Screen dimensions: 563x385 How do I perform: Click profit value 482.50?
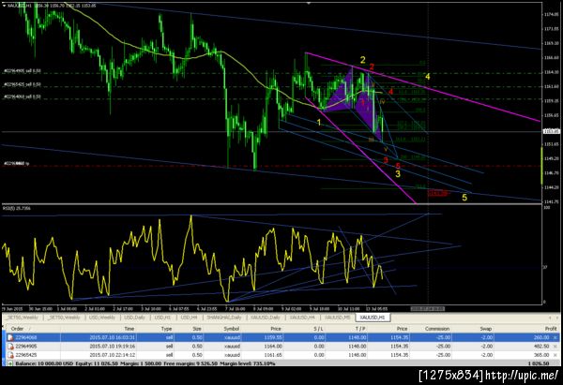coord(541,347)
